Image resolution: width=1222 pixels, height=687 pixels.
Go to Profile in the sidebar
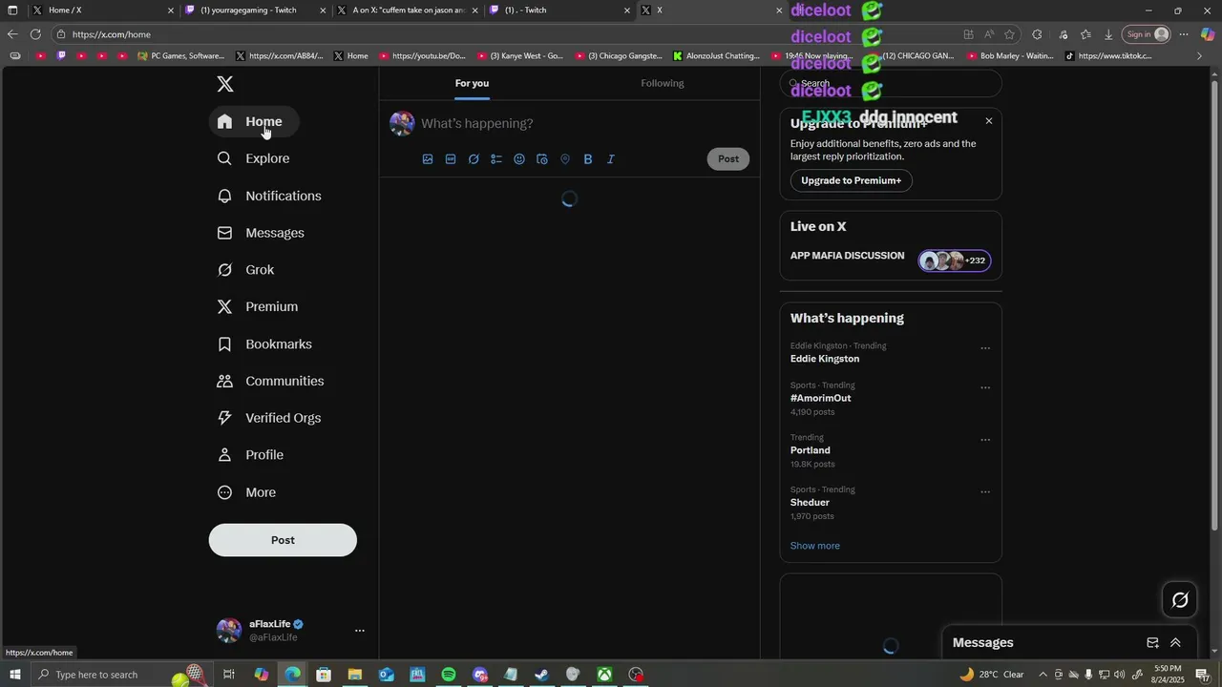pyautogui.click(x=251, y=455)
